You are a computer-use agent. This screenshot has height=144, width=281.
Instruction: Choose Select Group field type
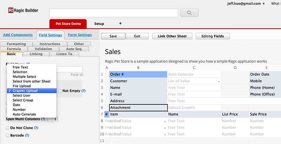[x=32, y=100]
